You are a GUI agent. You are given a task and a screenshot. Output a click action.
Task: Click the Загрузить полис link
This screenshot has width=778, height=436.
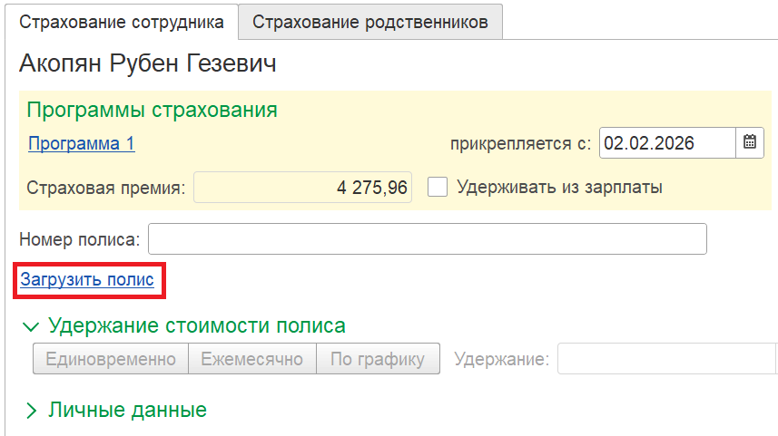click(87, 280)
